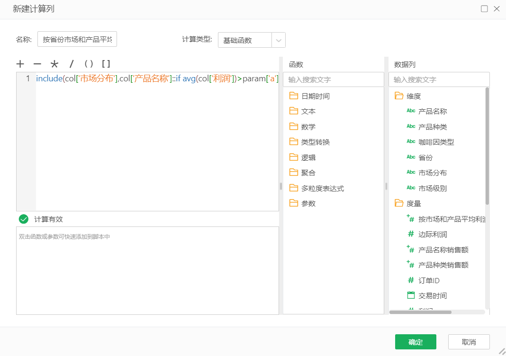This screenshot has width=506, height=356.
Task: Select the division operator icon
Action: pos(71,63)
